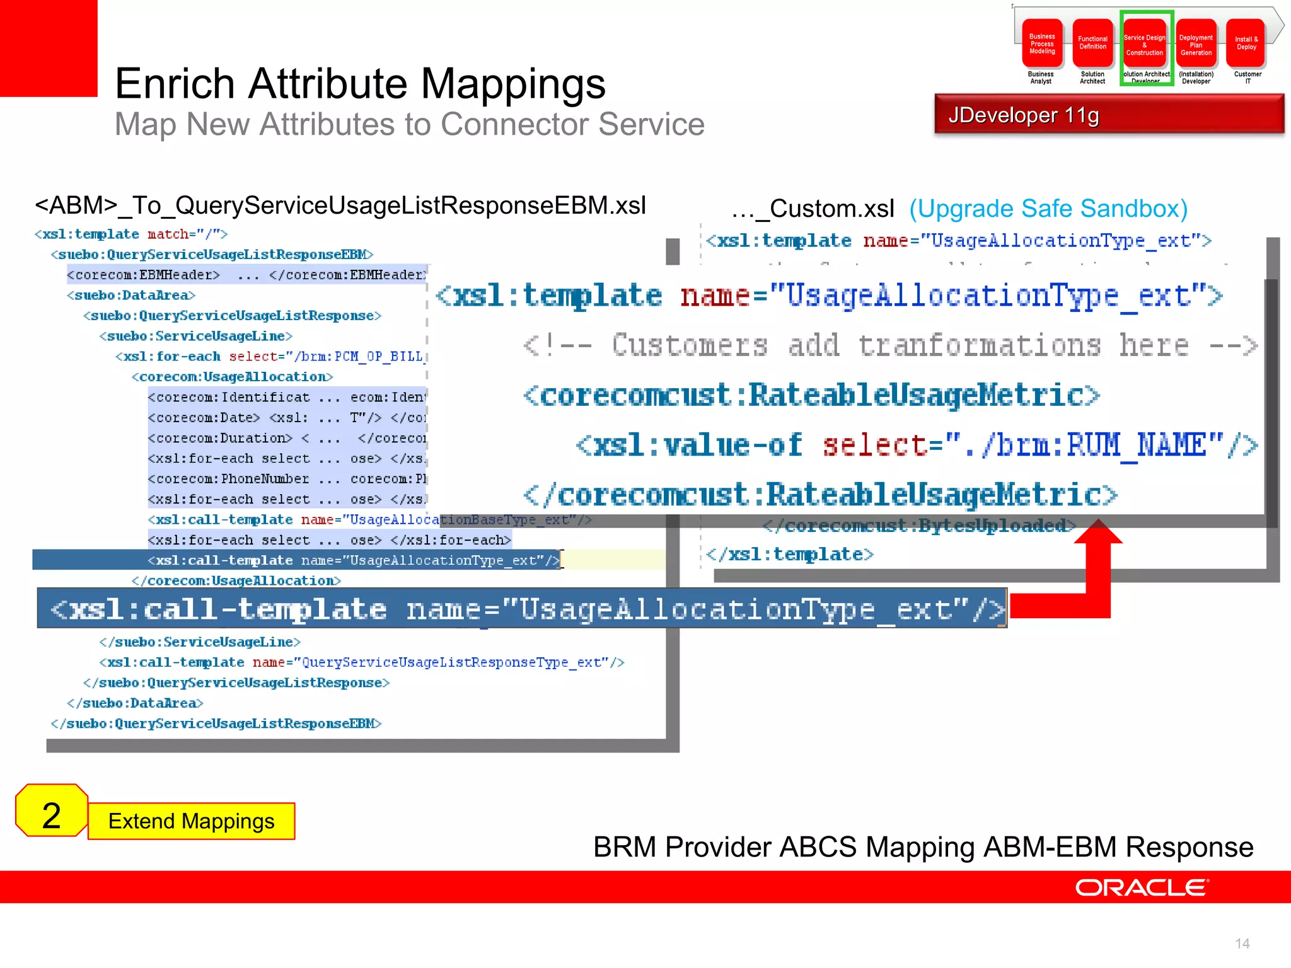1291x968 pixels.
Task: Click the Business Process Modeling step box
Action: [1042, 43]
